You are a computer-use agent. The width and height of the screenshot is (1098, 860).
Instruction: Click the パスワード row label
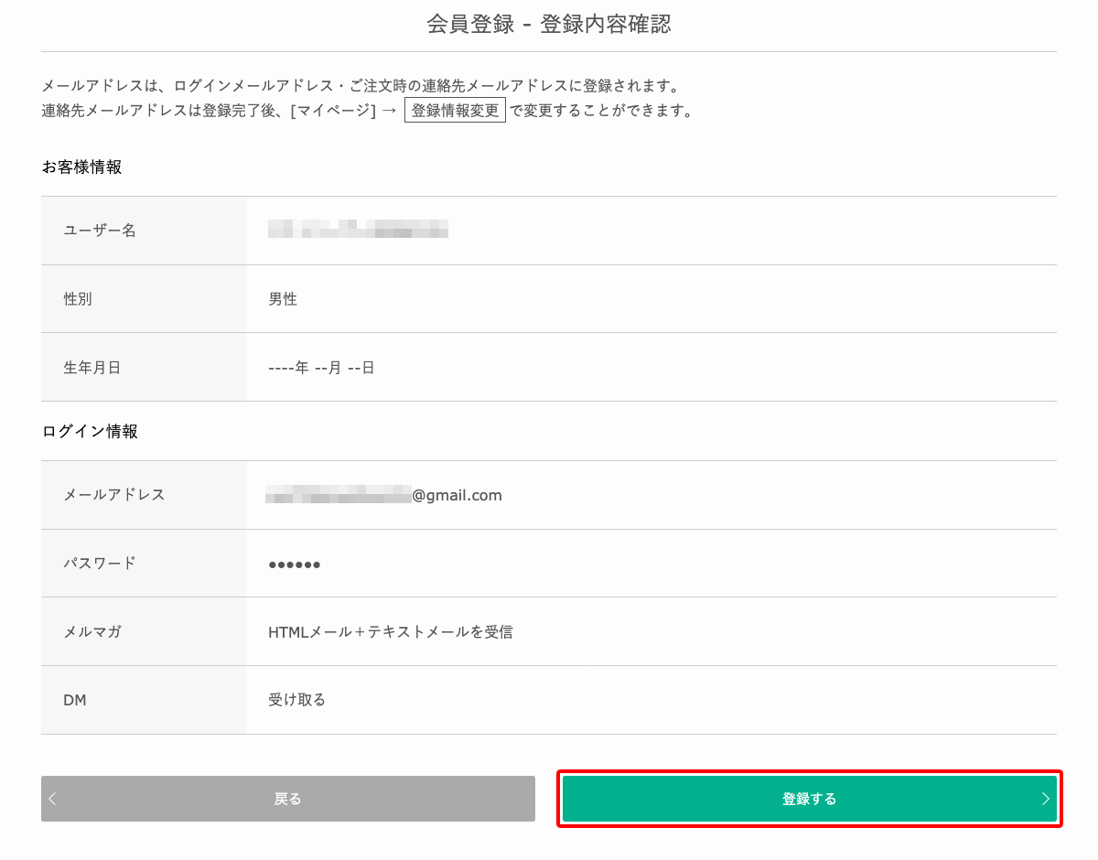100,563
